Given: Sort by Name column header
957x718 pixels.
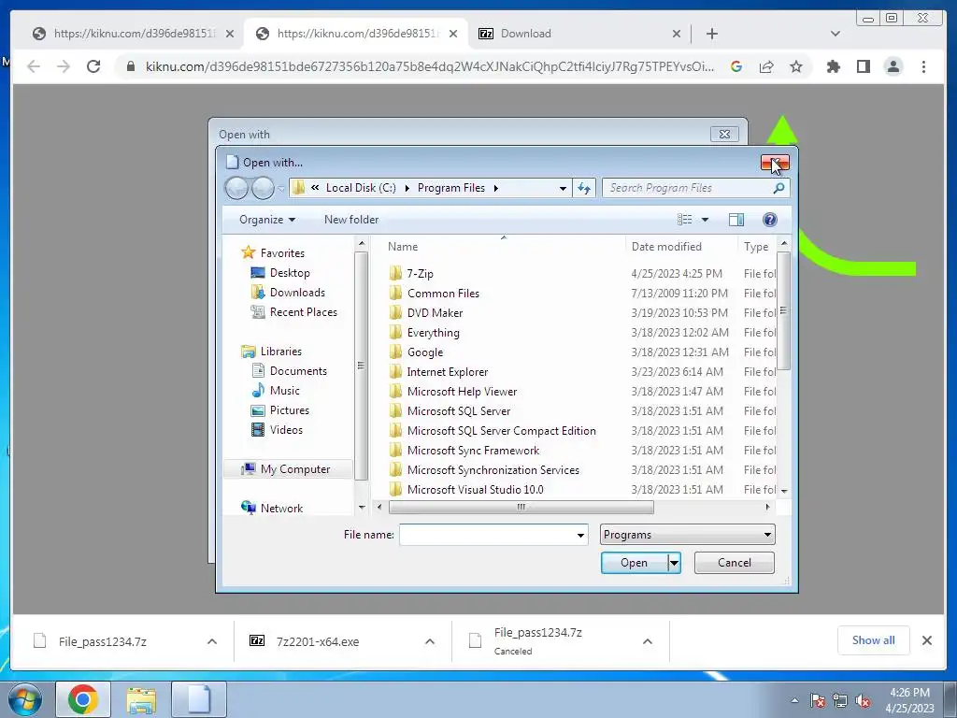Looking at the screenshot, I should (x=403, y=247).
